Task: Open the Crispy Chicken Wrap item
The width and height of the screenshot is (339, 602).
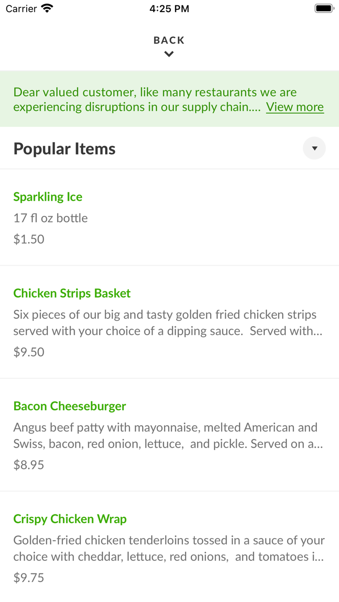Action: point(70,519)
